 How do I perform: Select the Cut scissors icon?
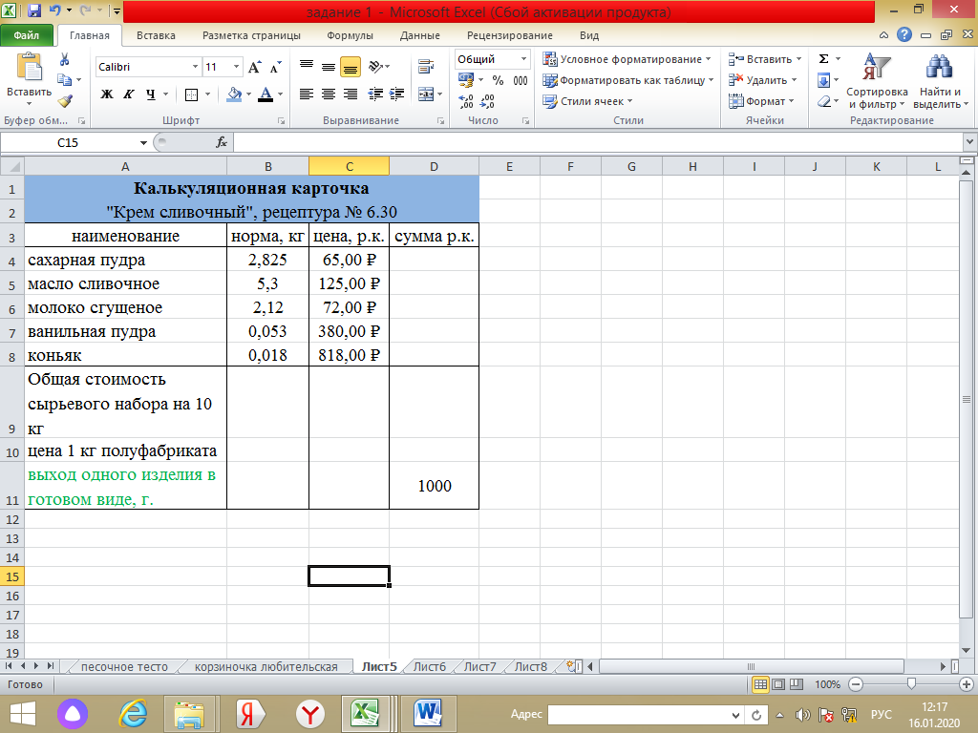[64, 60]
